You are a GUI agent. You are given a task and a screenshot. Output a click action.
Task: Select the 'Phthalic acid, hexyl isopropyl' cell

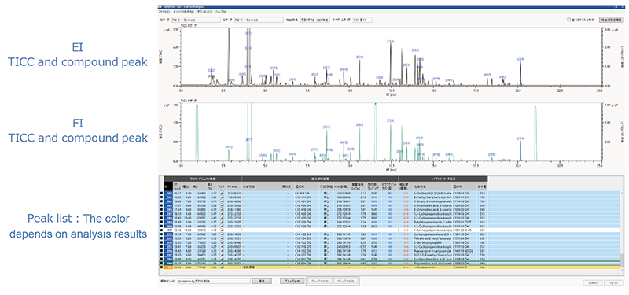(x=433, y=238)
